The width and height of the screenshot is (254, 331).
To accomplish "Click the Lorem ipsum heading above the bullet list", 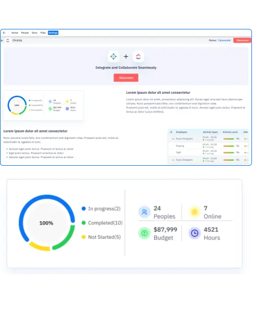I will (35, 131).
